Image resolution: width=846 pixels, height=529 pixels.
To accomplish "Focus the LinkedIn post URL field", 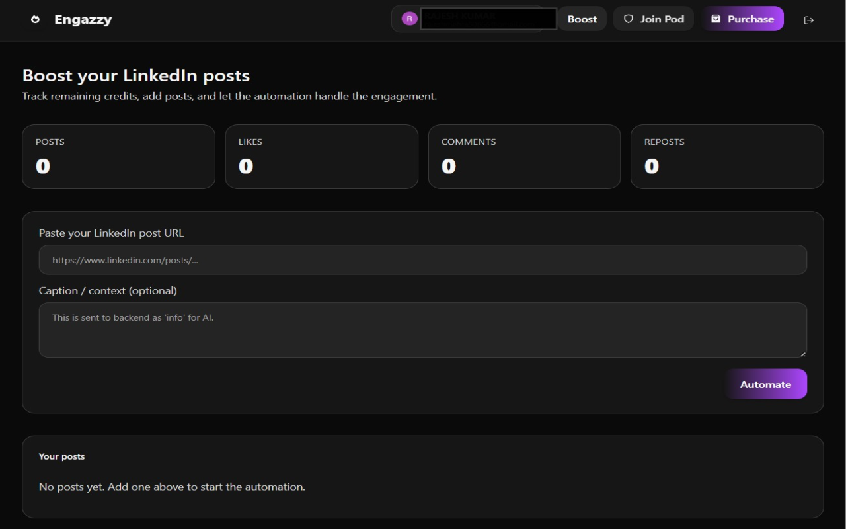I will [423, 260].
